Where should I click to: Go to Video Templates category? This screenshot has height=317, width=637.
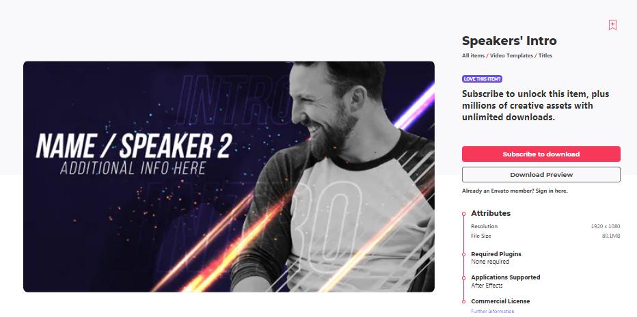511,55
